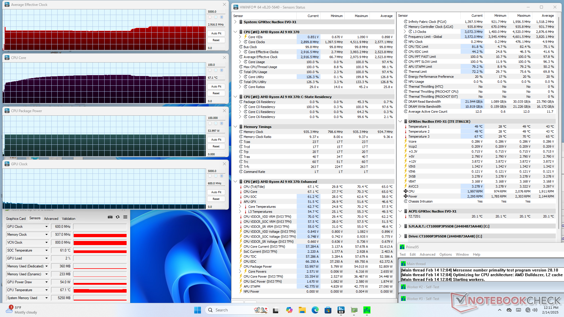Expand the Core Clocks sensor row
The height and width of the screenshot is (317, 564).
(x=240, y=42)
